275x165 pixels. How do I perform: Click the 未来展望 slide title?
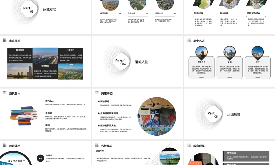point(15,41)
